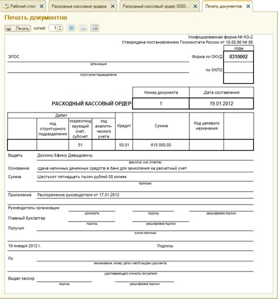Increase copies with the up arrow

(x=60, y=26)
